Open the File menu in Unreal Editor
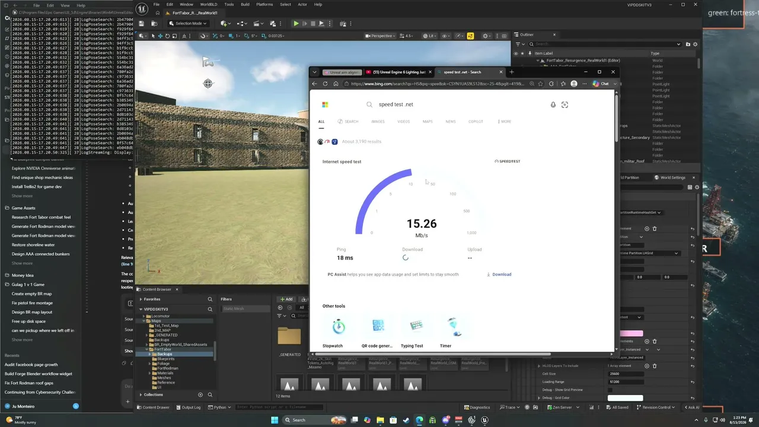Screen dimensions: 759x427 tap(157, 5)
